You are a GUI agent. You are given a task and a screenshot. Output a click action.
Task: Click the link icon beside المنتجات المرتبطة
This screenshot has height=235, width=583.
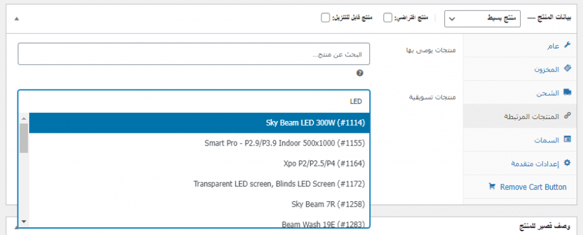567,116
